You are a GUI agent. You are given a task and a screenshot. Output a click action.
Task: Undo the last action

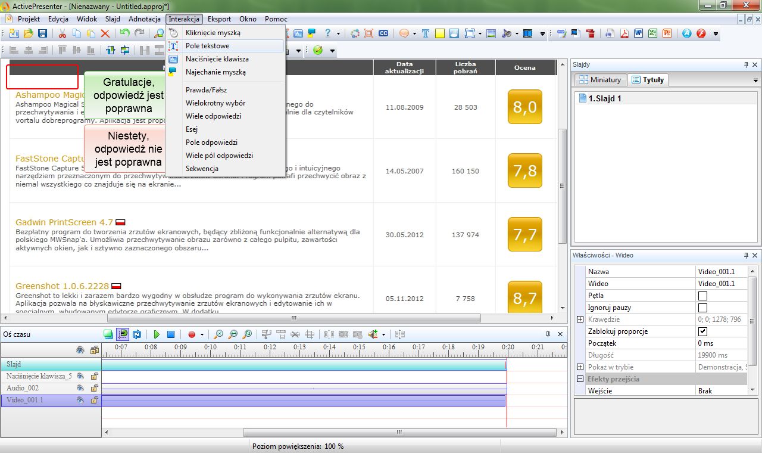(124, 34)
